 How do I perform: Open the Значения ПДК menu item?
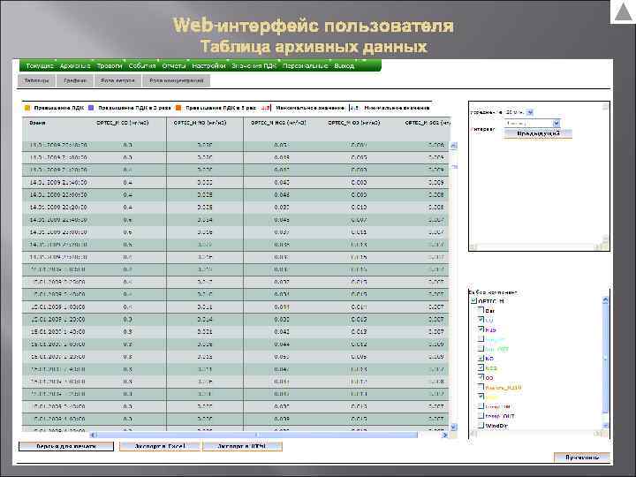pos(254,65)
